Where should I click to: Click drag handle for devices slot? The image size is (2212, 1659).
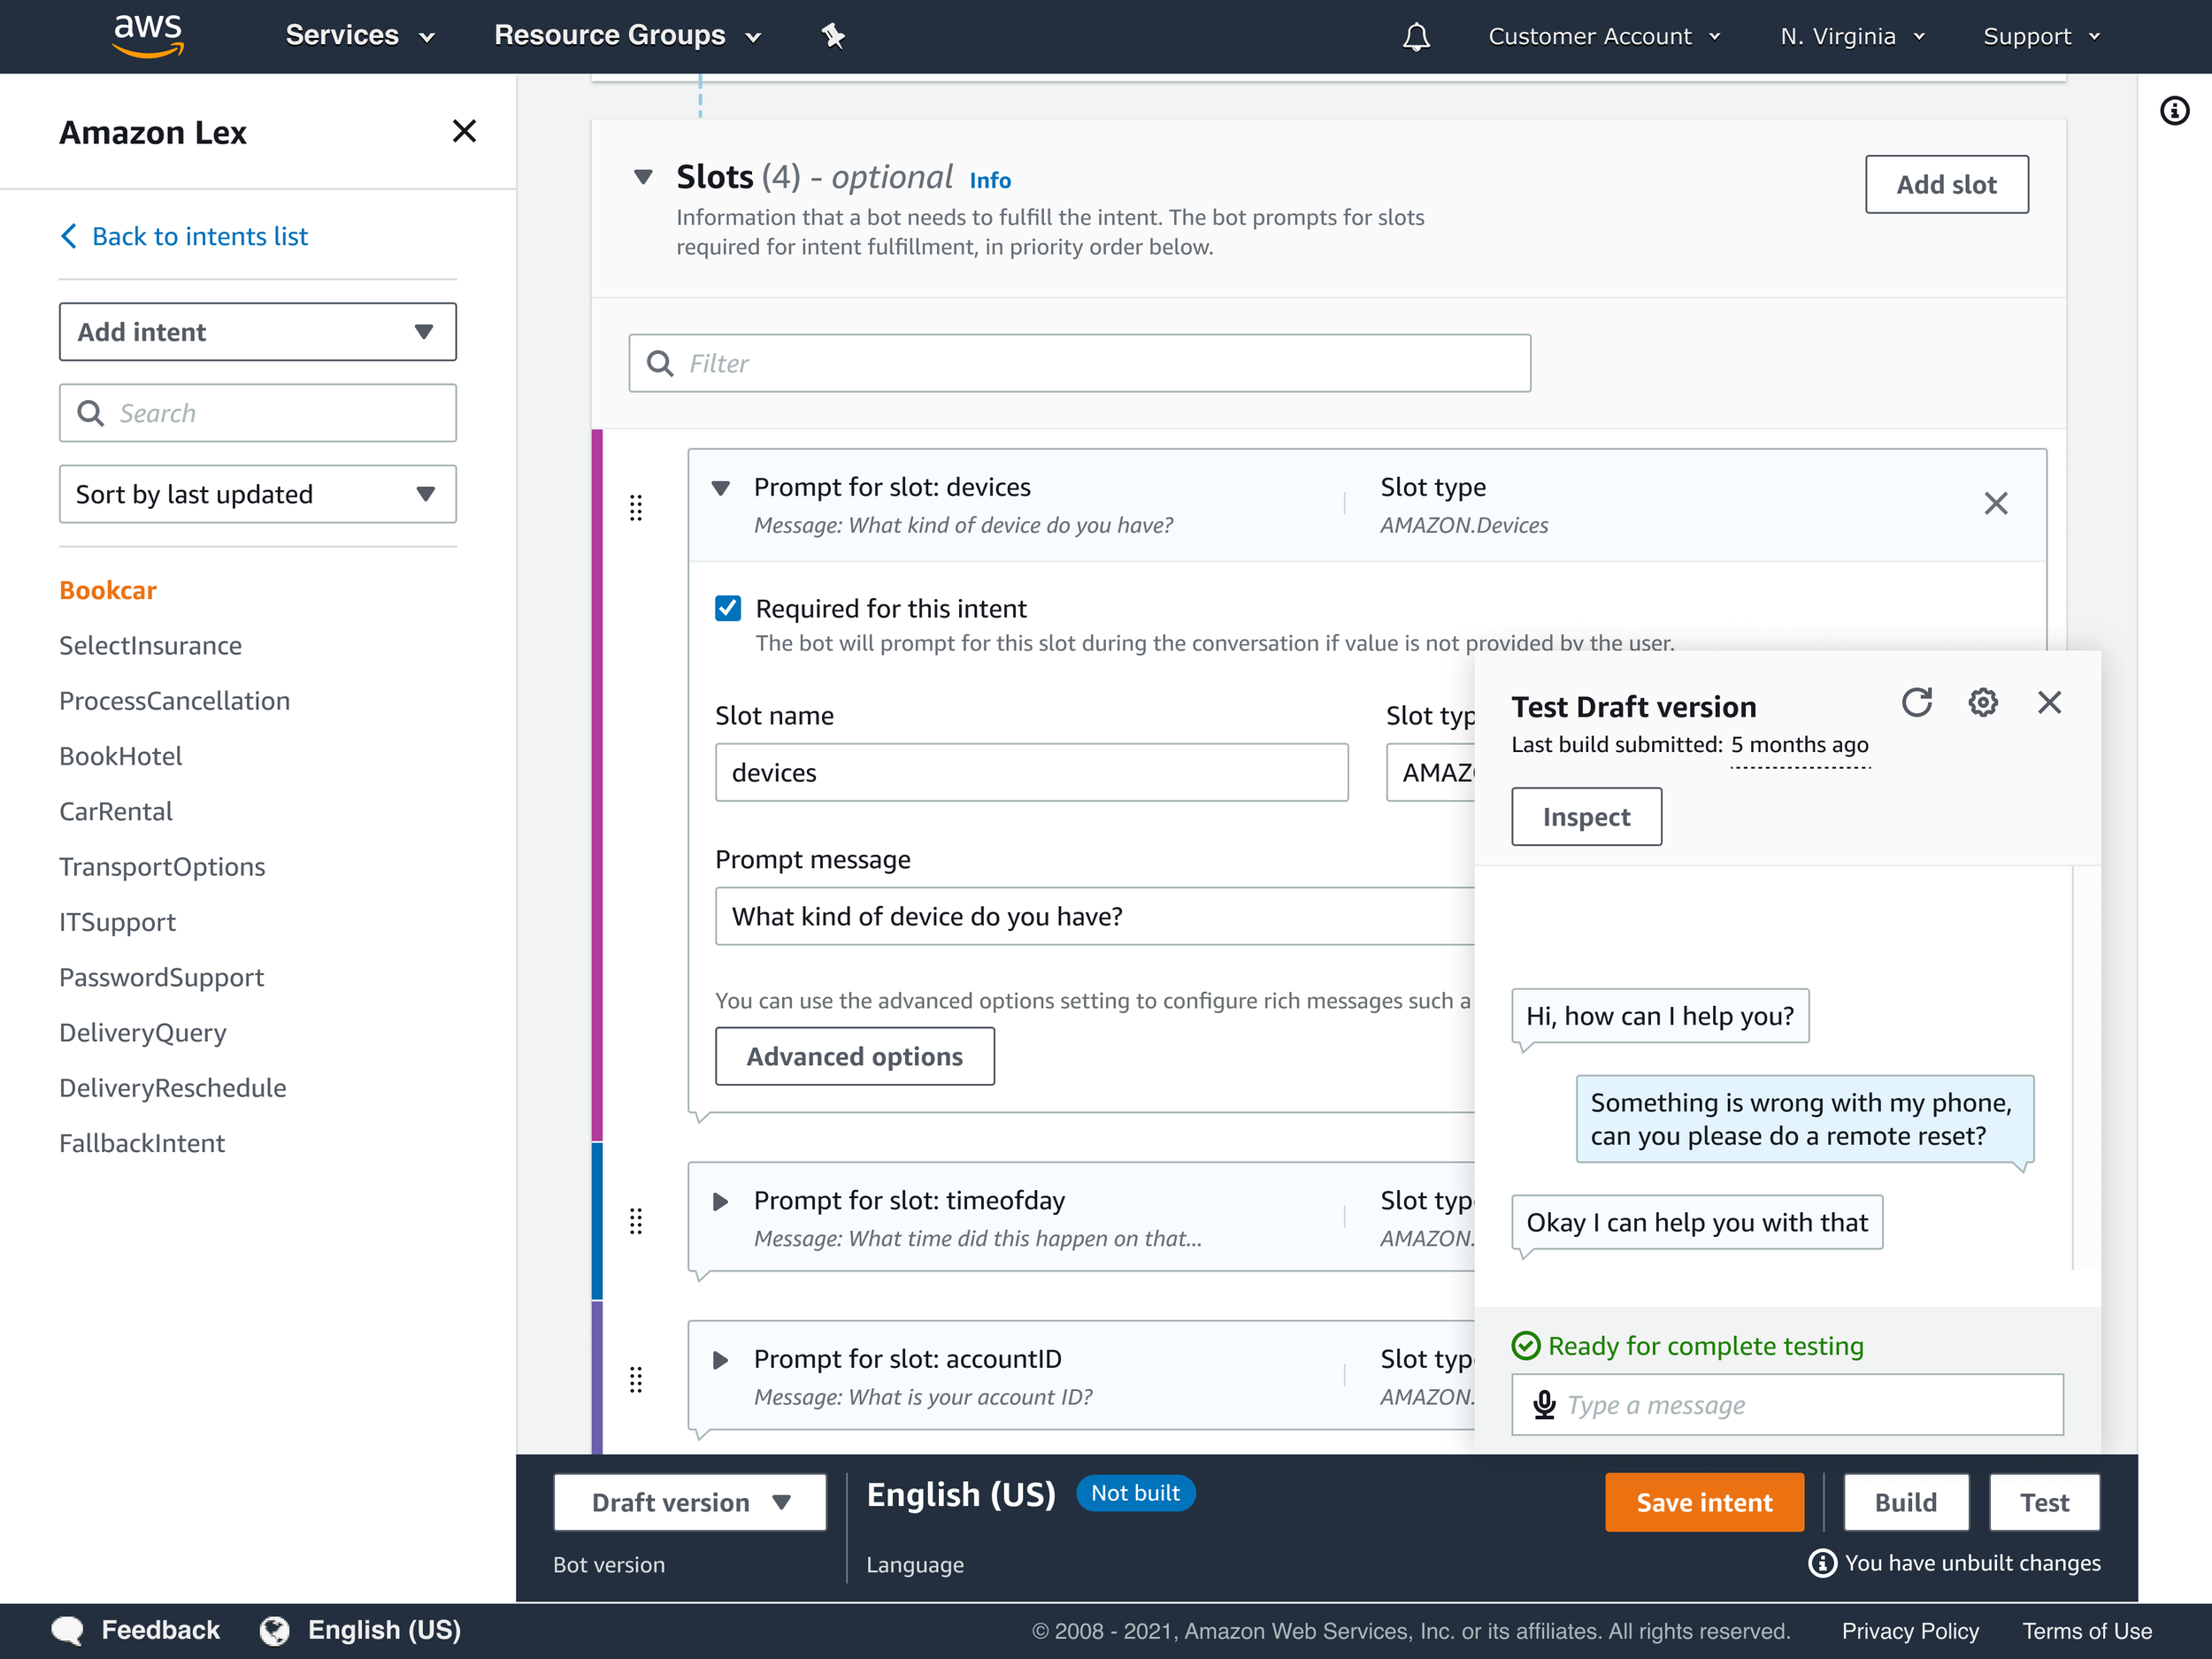tap(636, 508)
